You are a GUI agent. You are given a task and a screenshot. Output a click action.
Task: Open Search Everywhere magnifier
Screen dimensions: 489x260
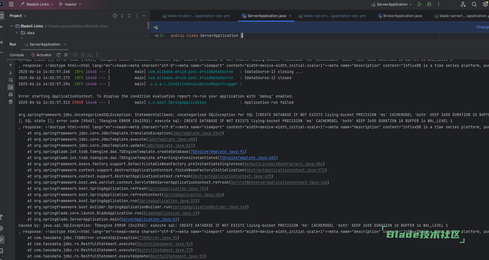click(474, 4)
